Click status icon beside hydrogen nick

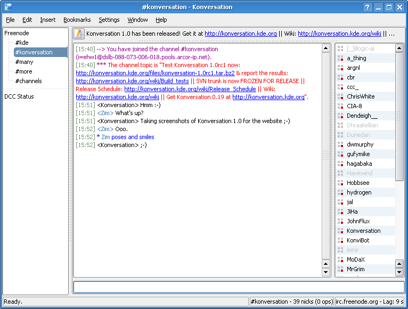click(340, 192)
